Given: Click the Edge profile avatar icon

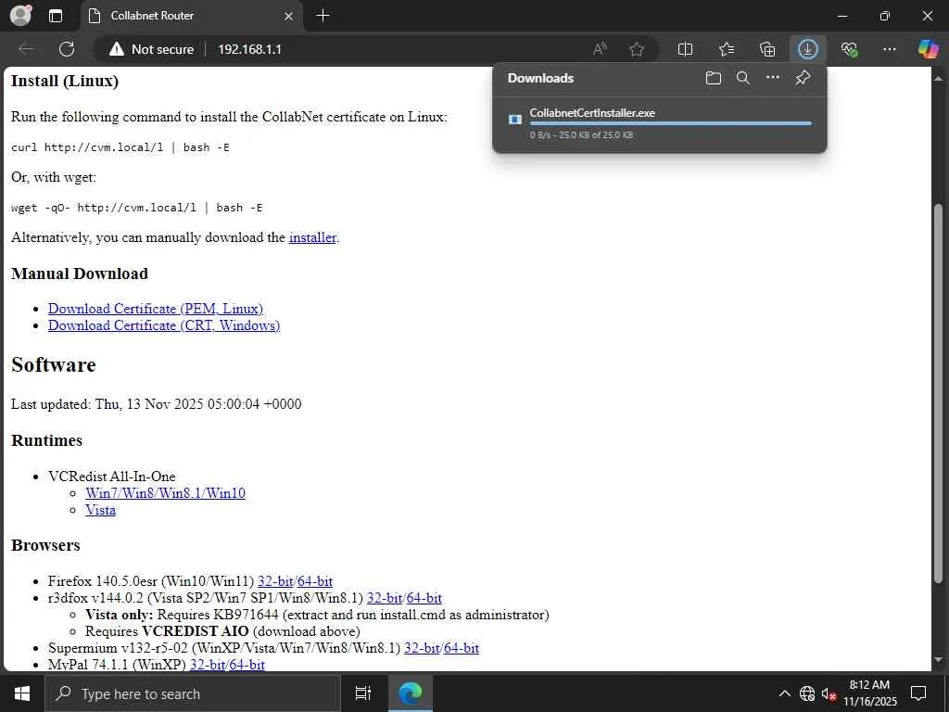Looking at the screenshot, I should point(20,15).
